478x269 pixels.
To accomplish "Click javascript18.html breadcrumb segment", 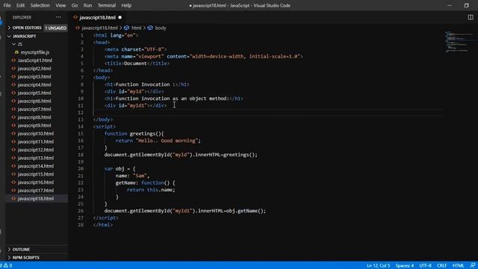I will coord(99,28).
